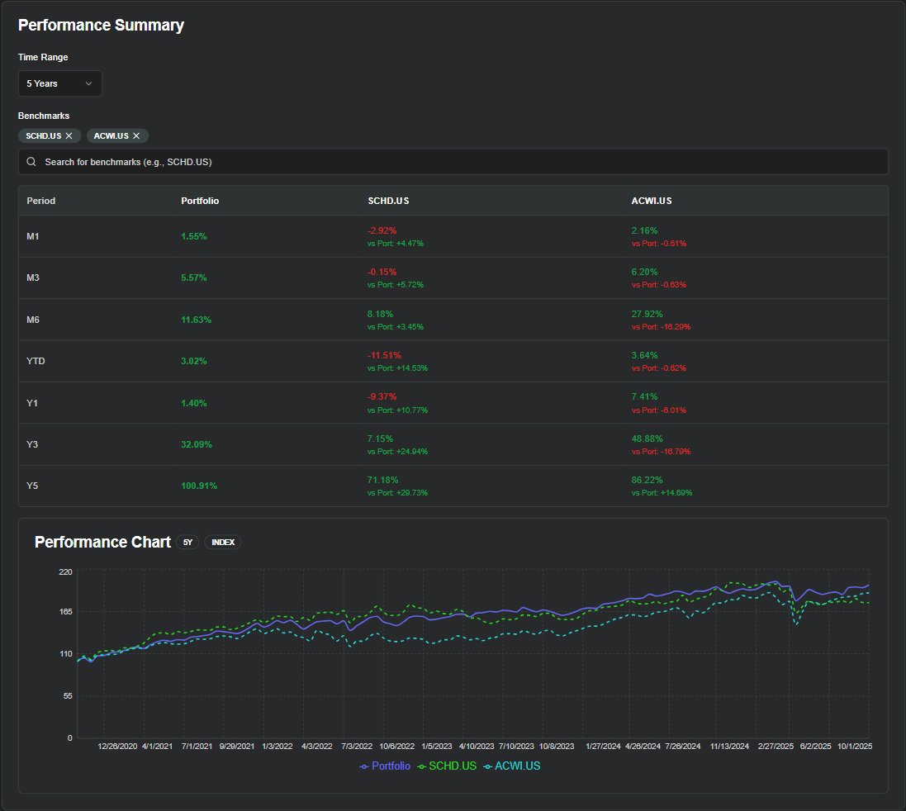906x811 pixels.
Task: Click the YTD period row
Action: coord(453,361)
